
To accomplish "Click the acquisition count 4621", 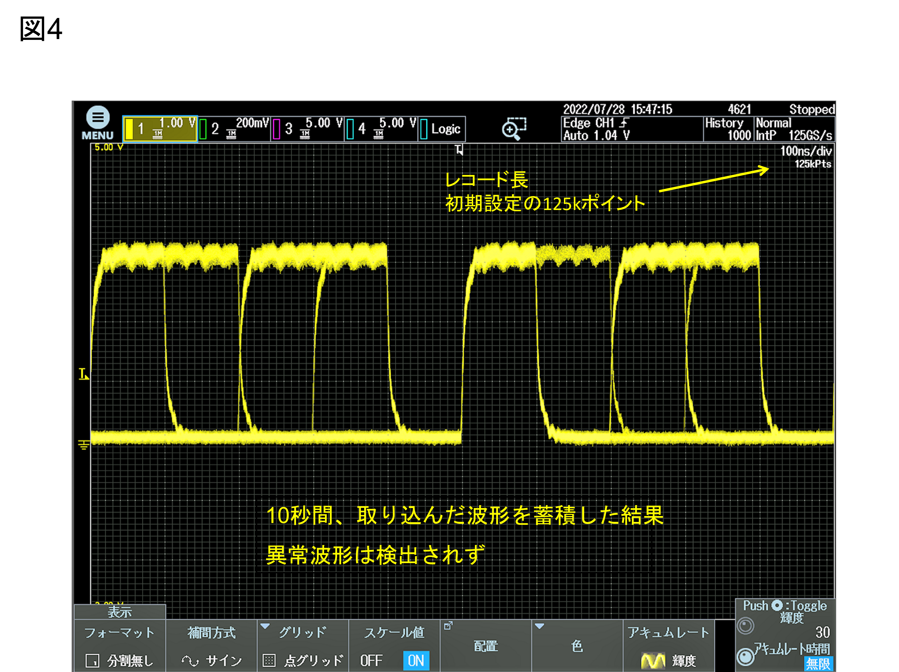I will tap(739, 109).
